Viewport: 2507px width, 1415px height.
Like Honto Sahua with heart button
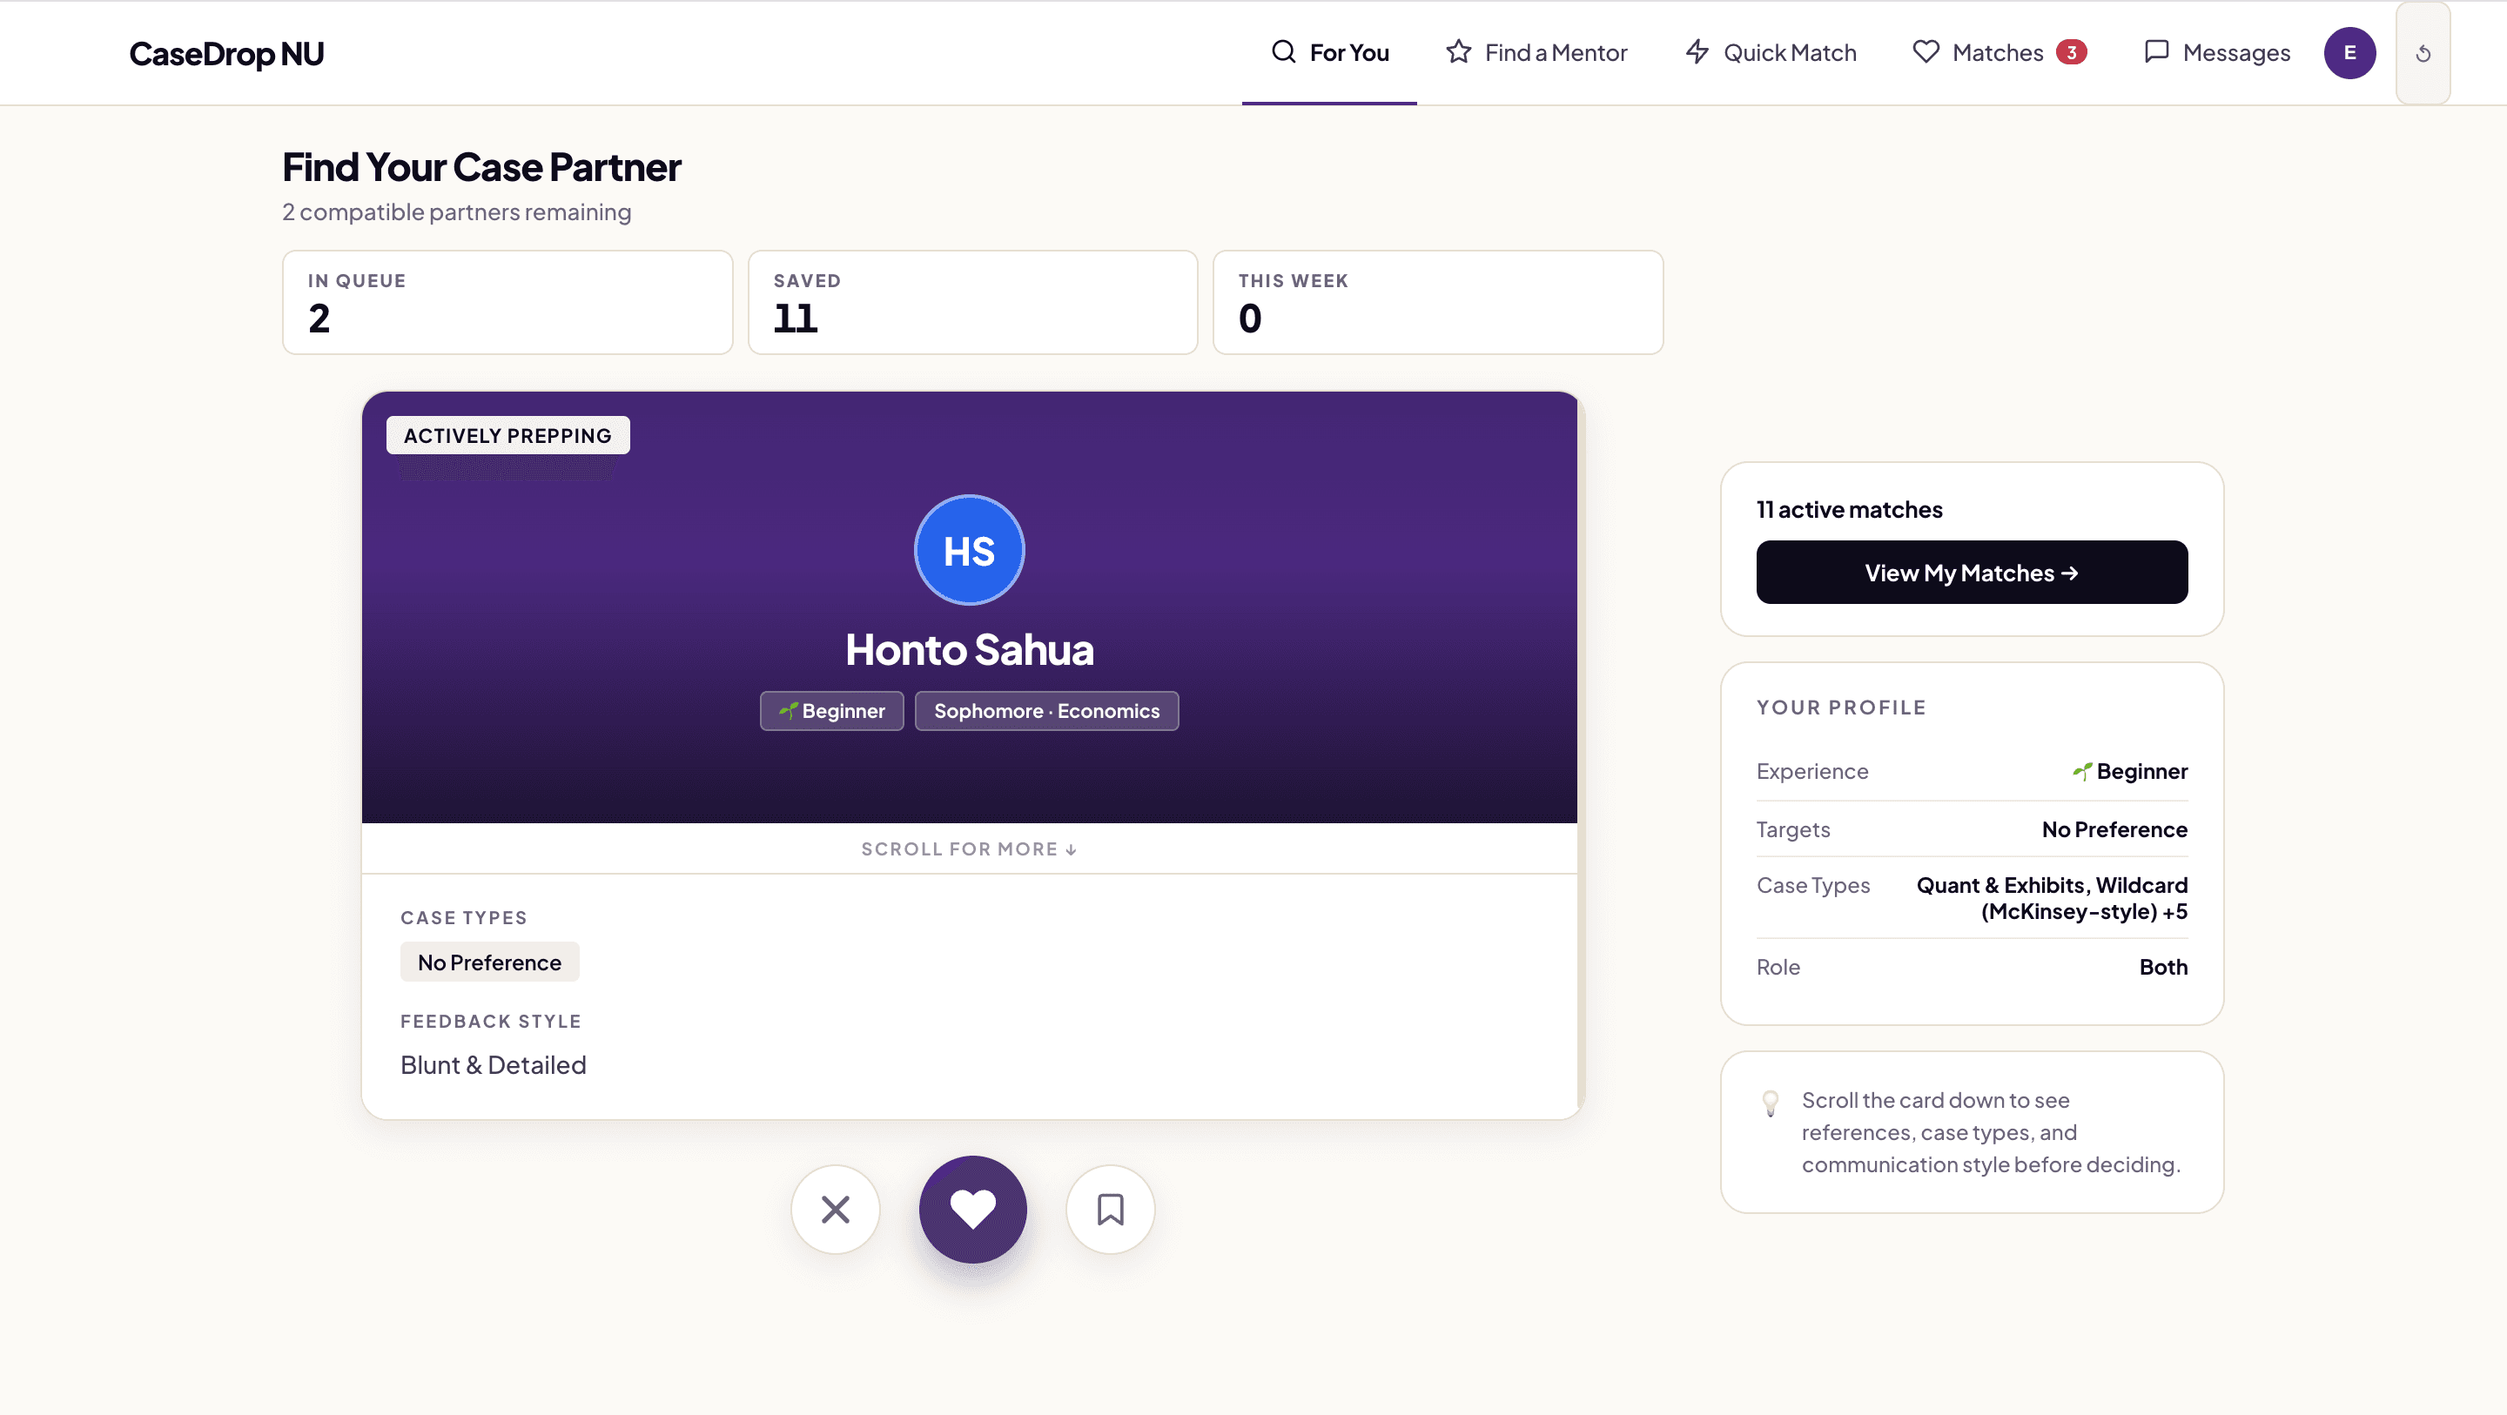tap(972, 1210)
